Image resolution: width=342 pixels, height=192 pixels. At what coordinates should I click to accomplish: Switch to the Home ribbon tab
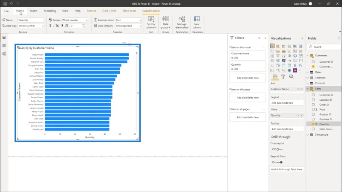(20, 11)
